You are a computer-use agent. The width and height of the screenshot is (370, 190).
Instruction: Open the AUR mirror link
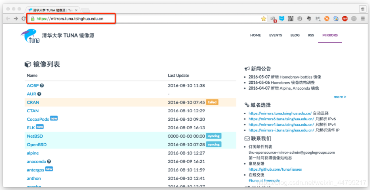[32, 94]
